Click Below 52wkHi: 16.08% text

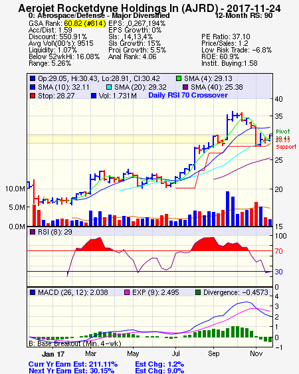[x=64, y=56]
